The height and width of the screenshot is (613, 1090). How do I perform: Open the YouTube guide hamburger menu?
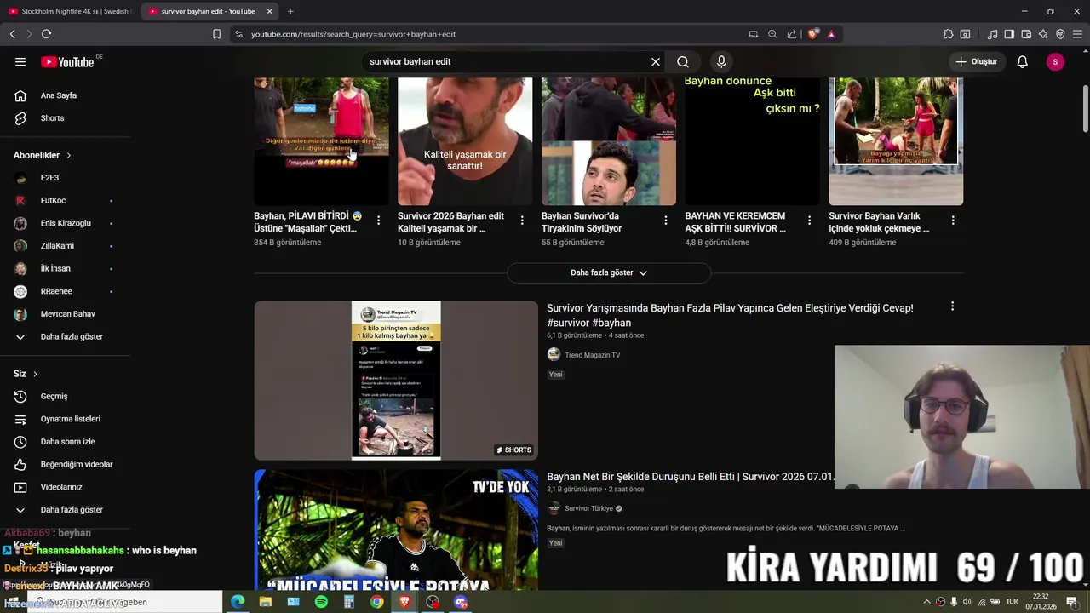coord(20,61)
